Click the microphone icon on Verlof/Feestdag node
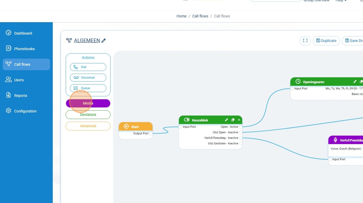This screenshot has height=203, width=363. 335,140
